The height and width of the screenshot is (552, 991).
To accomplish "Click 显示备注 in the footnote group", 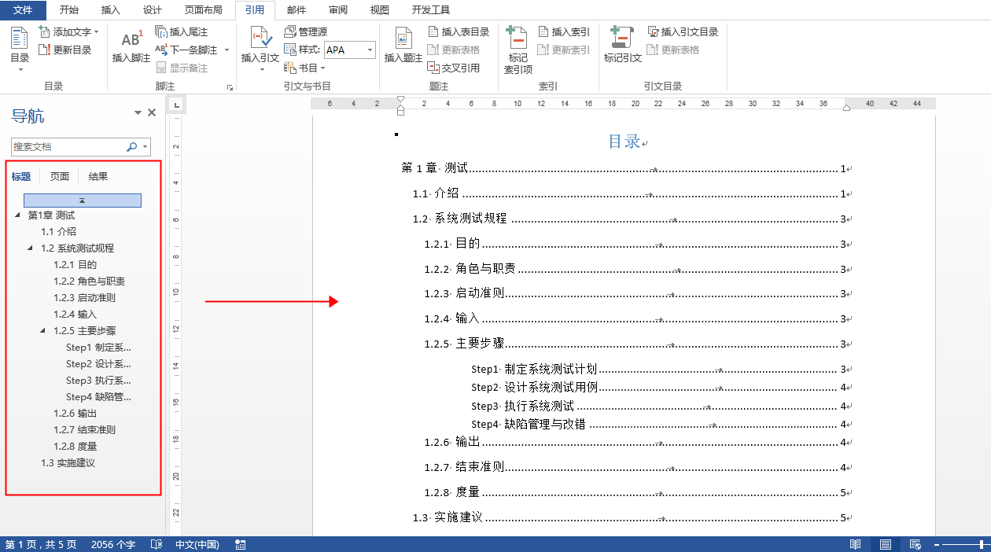I will pos(182,68).
